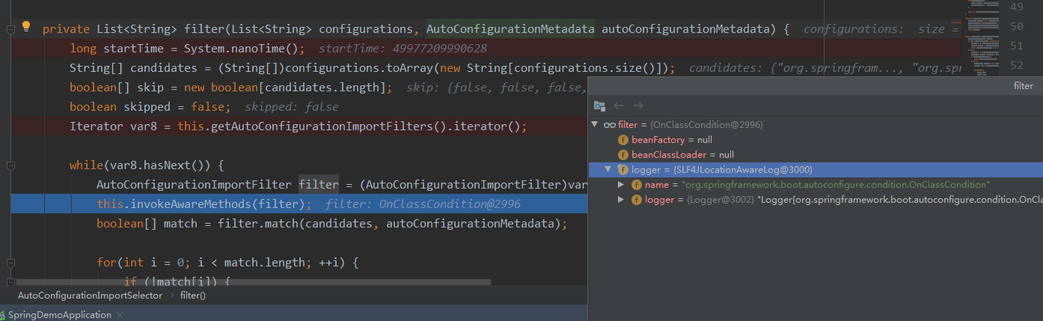This screenshot has height=321, width=1043.
Task: Collapse the while loop fold marker
Action: tap(10, 166)
